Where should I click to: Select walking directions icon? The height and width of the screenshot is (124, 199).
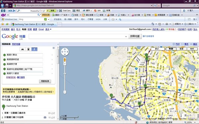point(34,49)
